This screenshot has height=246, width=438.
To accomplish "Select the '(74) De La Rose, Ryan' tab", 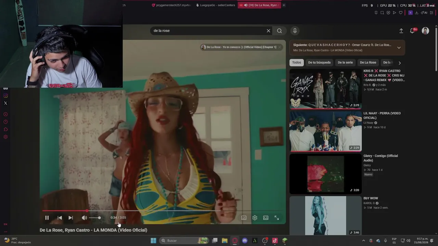I will 259,5.
